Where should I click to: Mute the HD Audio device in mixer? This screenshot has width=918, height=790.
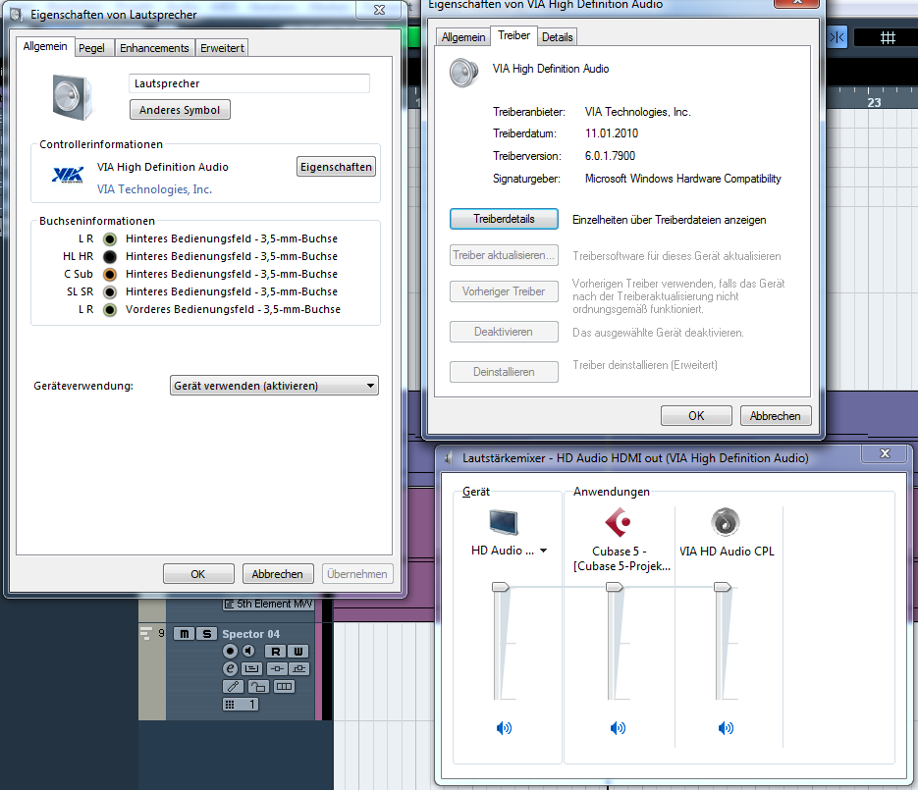(x=504, y=728)
